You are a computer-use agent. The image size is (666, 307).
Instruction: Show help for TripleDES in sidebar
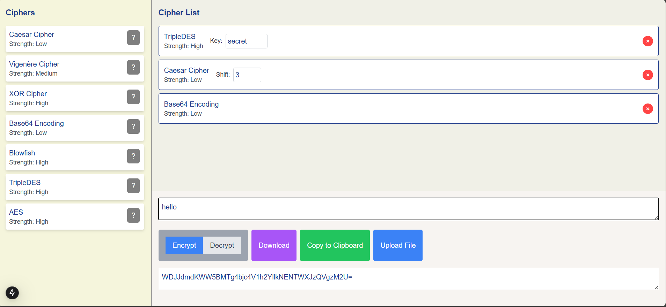coord(133,186)
